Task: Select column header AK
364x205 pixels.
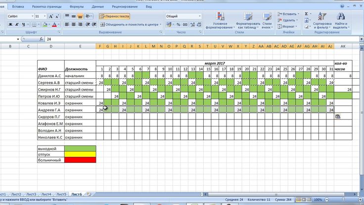Action: [343, 46]
